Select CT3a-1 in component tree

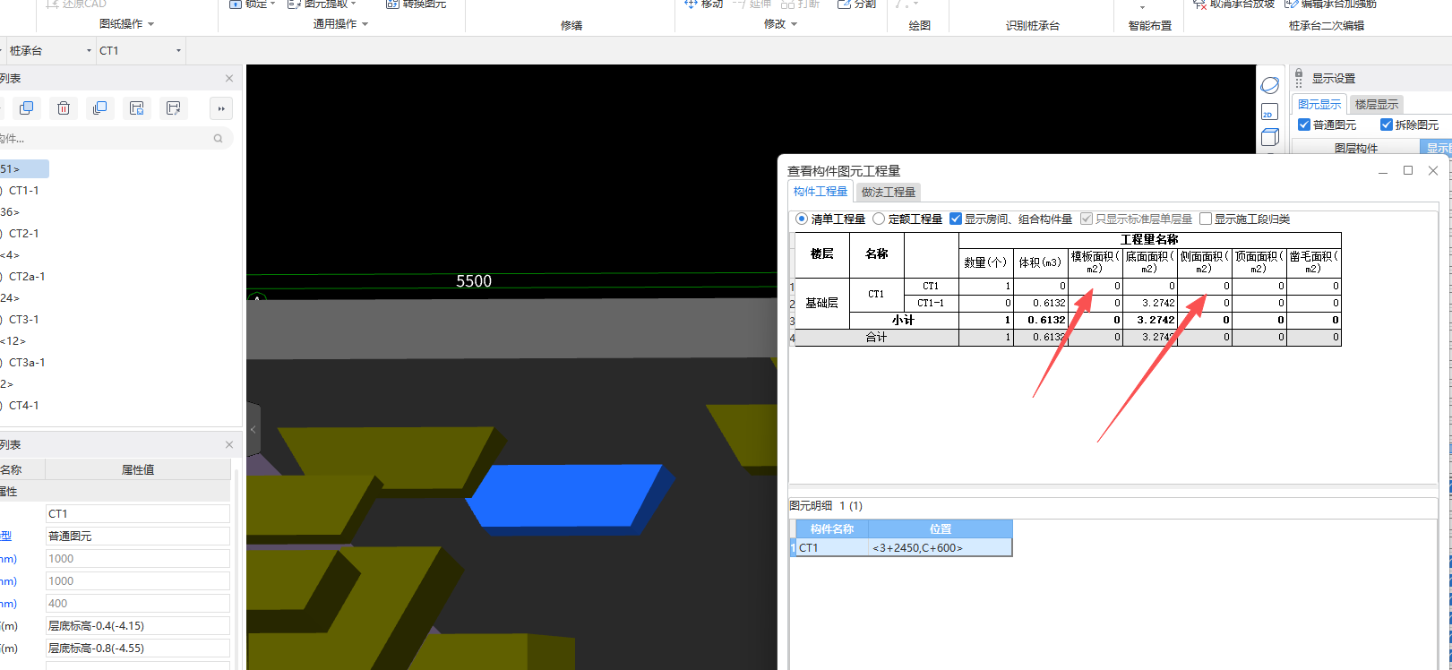[27, 363]
